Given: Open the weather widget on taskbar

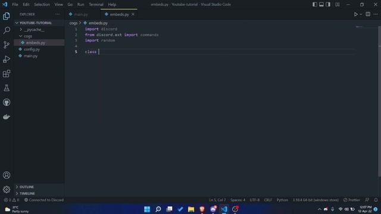Looking at the screenshot, I should click(17, 209).
